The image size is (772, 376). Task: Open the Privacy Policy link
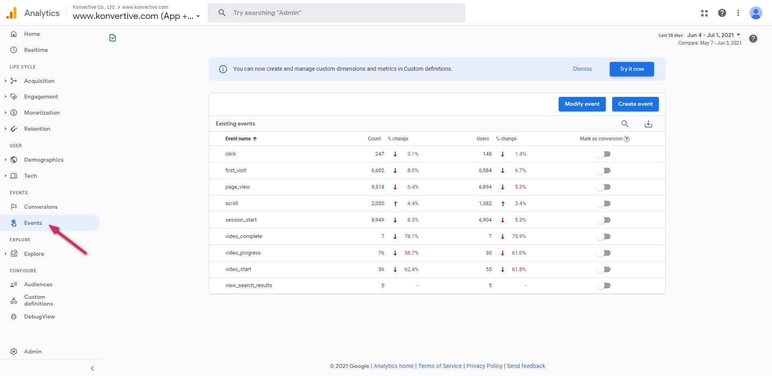pos(484,366)
